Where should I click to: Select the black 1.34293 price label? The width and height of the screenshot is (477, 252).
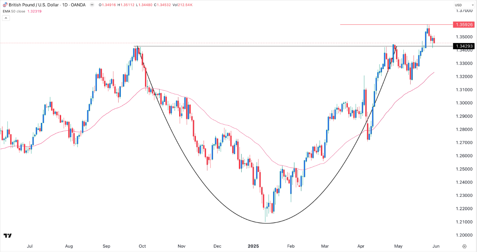tap(463, 46)
